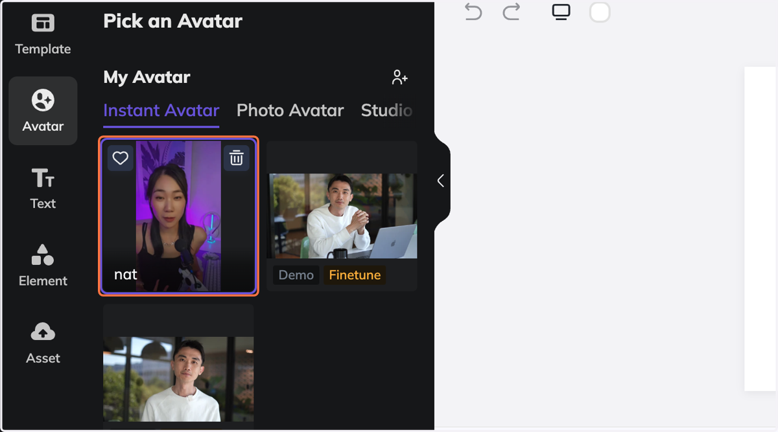The image size is (778, 432).
Task: Undo the last action
Action: click(x=473, y=12)
